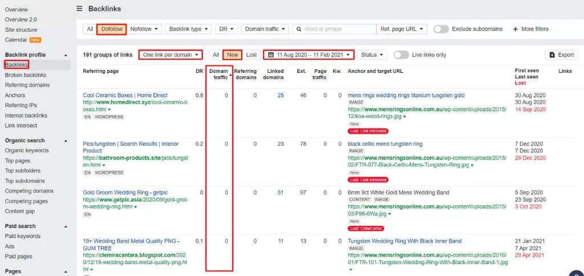The image size is (584, 276).
Task: Click the hamburger menu icon beside Backlinks title
Action: tap(80, 9)
